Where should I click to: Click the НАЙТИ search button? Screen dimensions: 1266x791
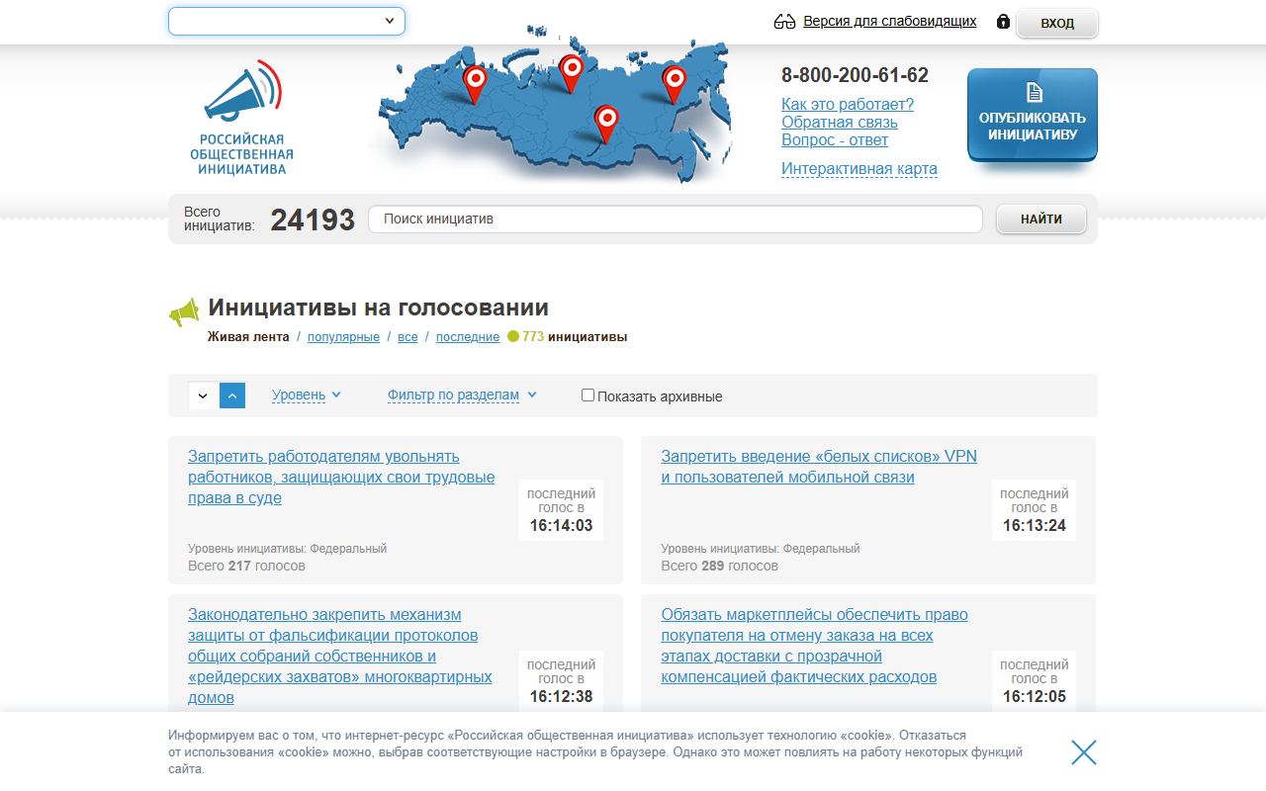click(x=1041, y=219)
